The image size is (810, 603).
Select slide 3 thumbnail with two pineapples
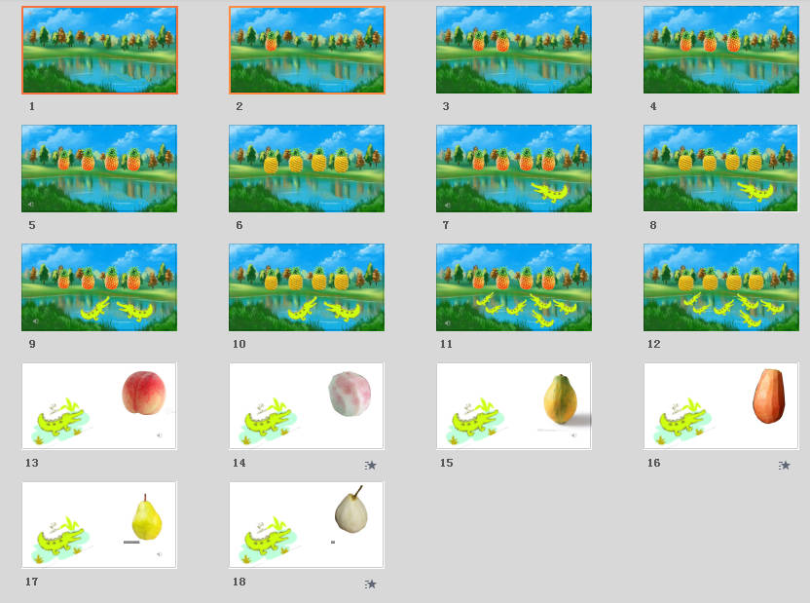tap(514, 50)
